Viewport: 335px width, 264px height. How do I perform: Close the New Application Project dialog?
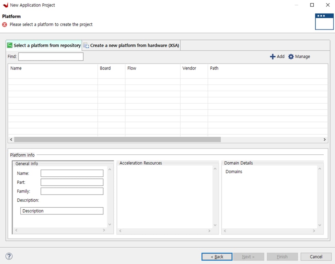click(328, 5)
